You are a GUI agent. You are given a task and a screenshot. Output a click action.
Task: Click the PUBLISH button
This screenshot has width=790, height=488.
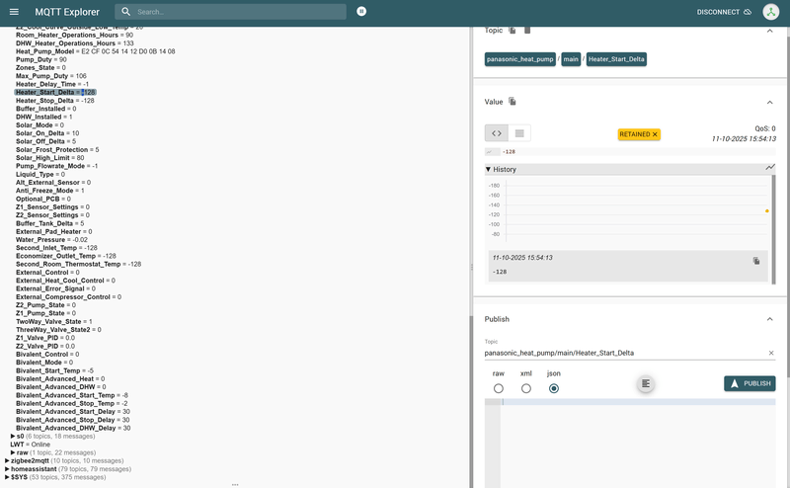pyautogui.click(x=750, y=383)
